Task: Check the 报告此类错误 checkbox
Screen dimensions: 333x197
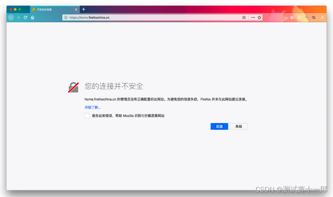Action: click(x=87, y=116)
